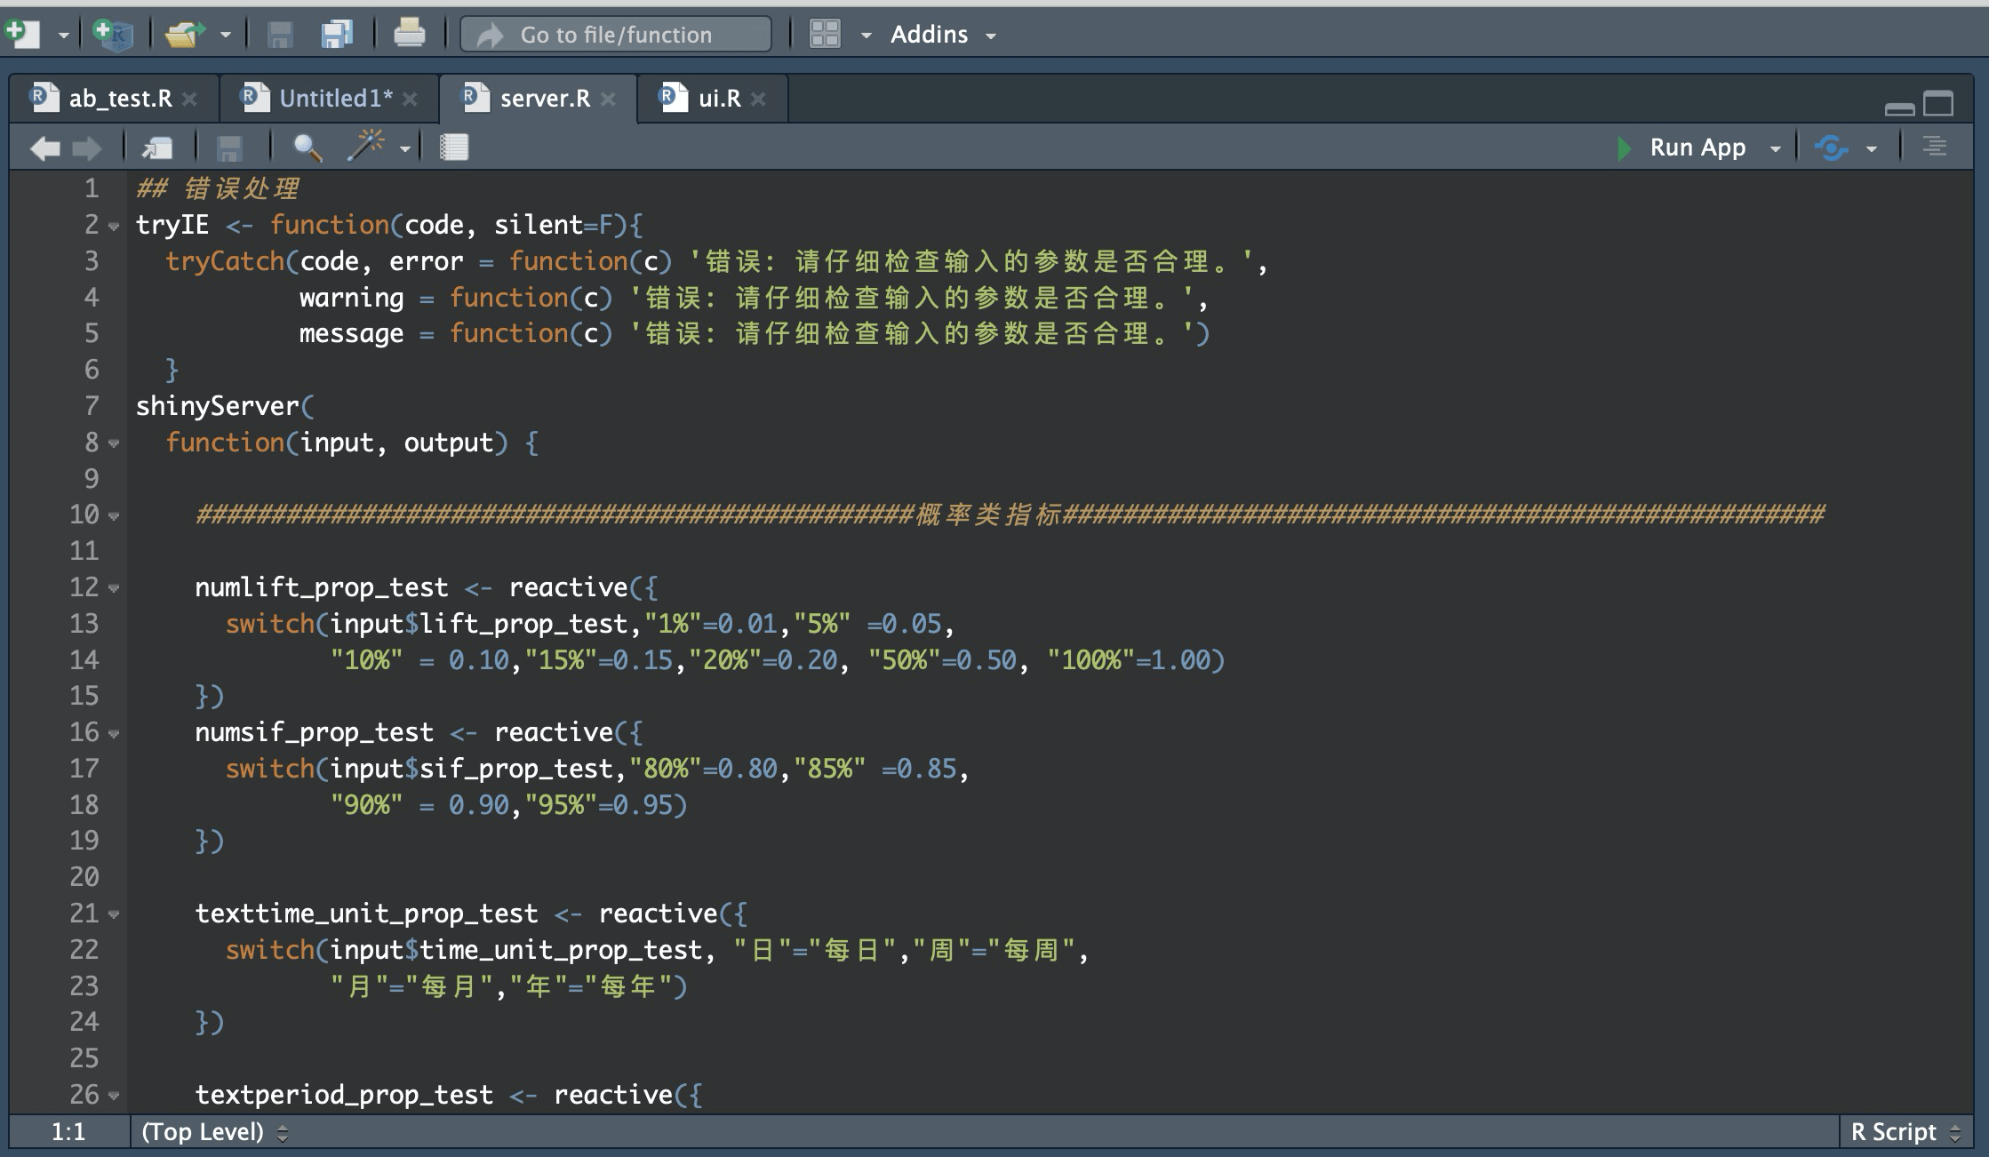Open the code tools magic wand
The height and width of the screenshot is (1157, 1989).
point(366,147)
